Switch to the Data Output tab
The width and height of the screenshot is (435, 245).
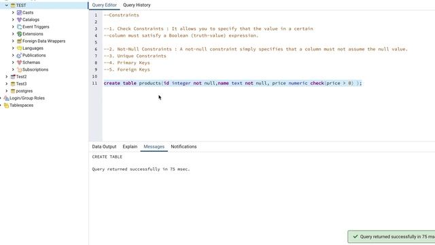(104, 147)
